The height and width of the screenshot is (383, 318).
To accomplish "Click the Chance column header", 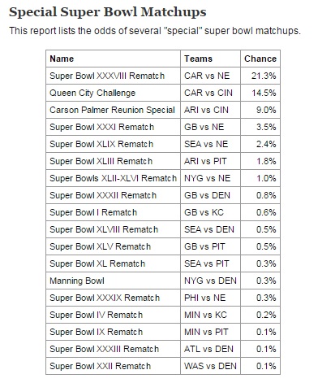I will [x=260, y=59].
